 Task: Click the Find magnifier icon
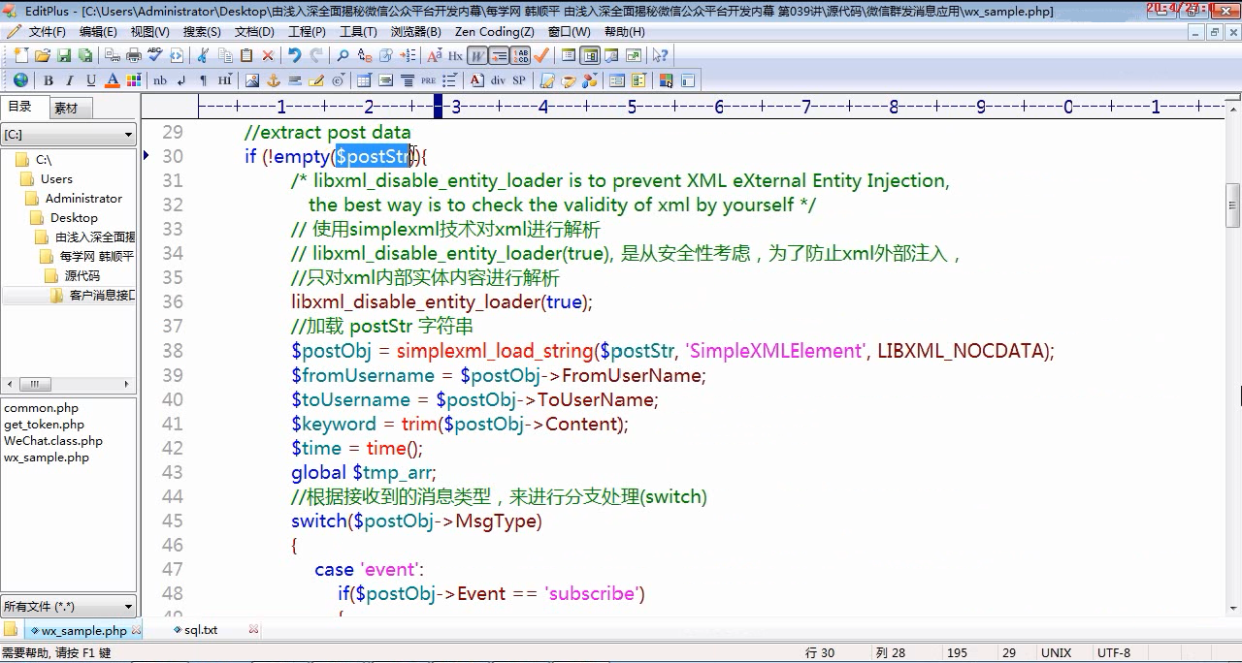pos(343,56)
